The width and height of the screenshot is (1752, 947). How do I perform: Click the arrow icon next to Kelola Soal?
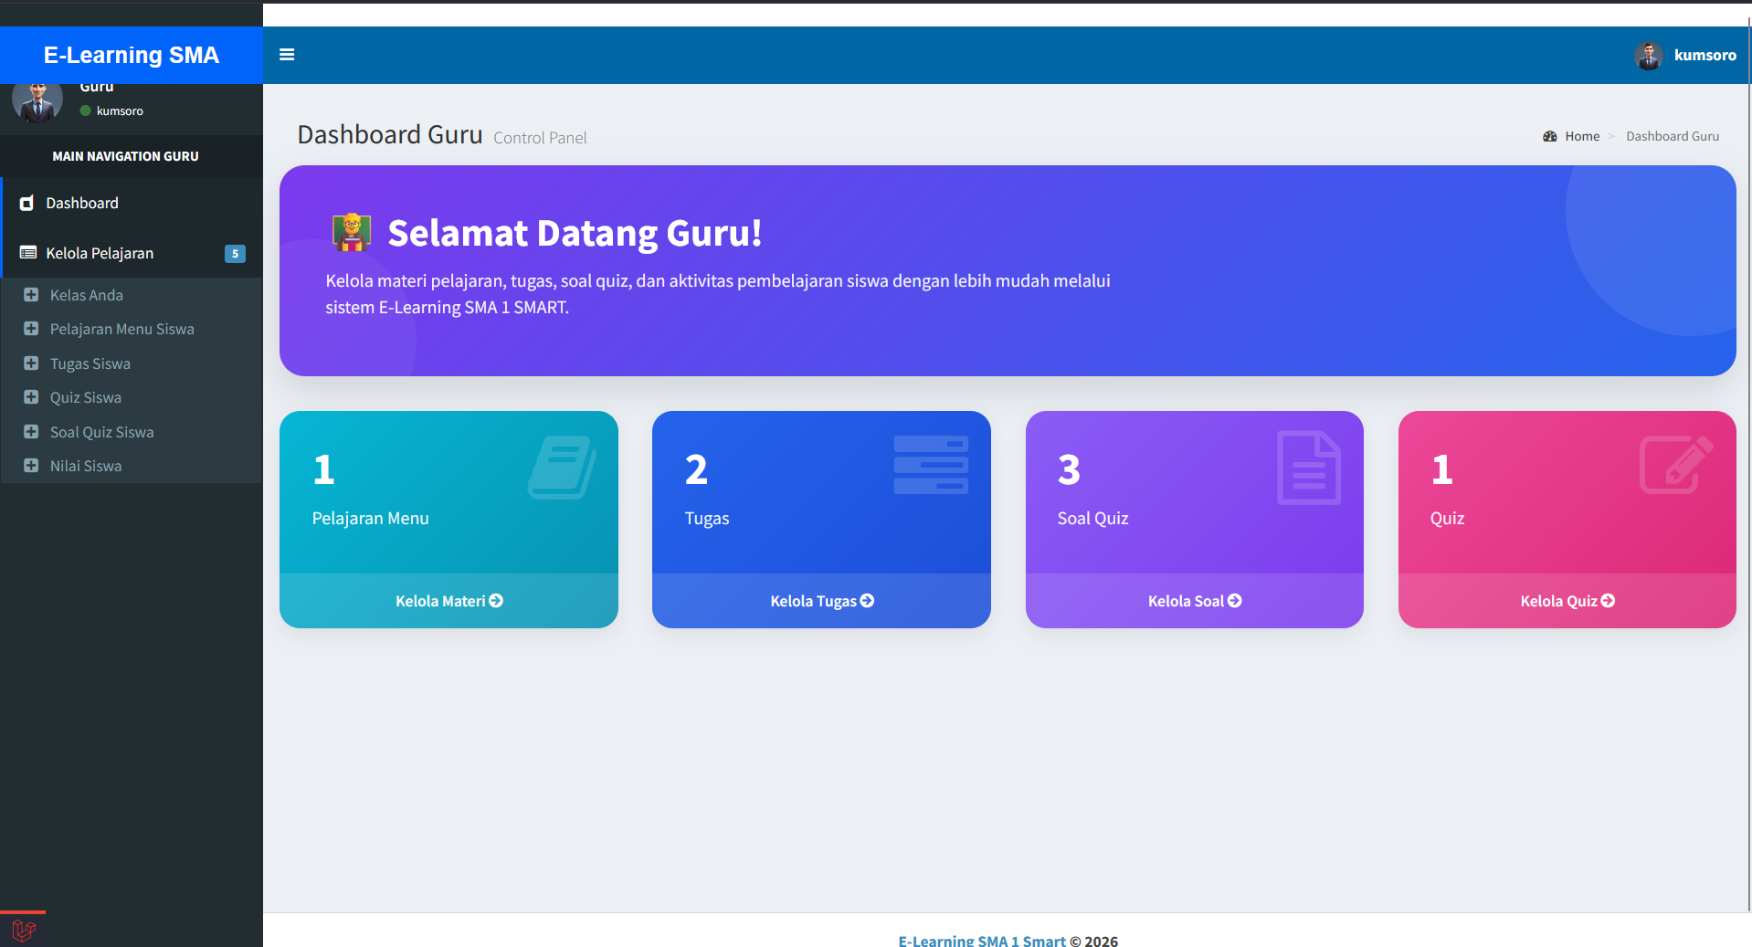pos(1235,601)
